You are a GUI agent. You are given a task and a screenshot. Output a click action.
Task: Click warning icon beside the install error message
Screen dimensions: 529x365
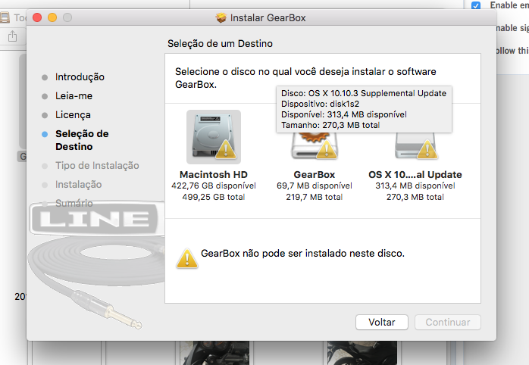click(186, 257)
